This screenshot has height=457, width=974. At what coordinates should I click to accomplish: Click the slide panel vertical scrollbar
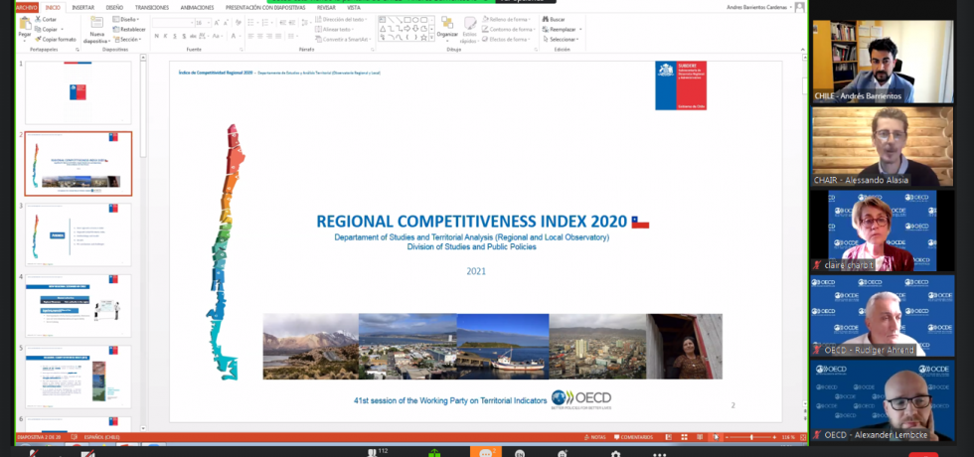tap(143, 242)
